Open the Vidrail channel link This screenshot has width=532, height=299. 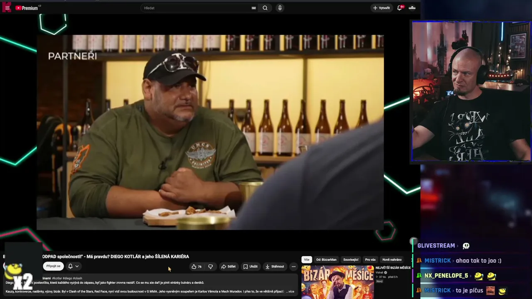[379, 272]
